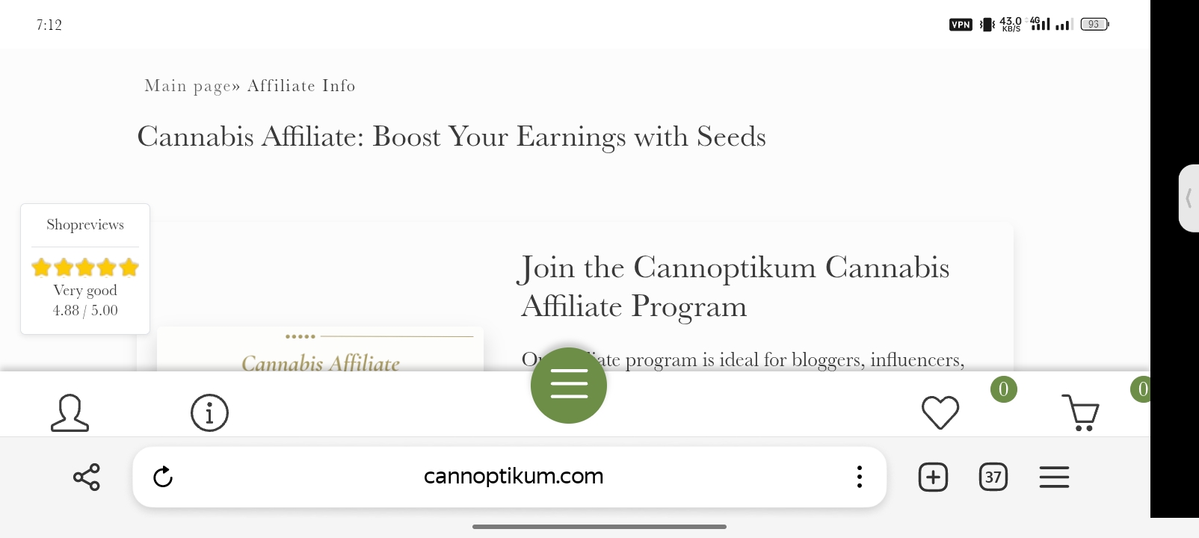The image size is (1199, 538).
Task: Add a new browser tab
Action: (x=933, y=477)
